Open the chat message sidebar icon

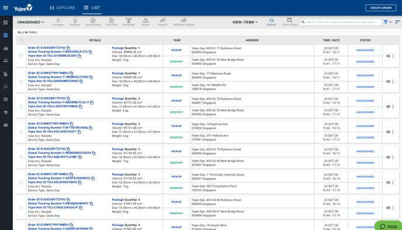(6, 125)
